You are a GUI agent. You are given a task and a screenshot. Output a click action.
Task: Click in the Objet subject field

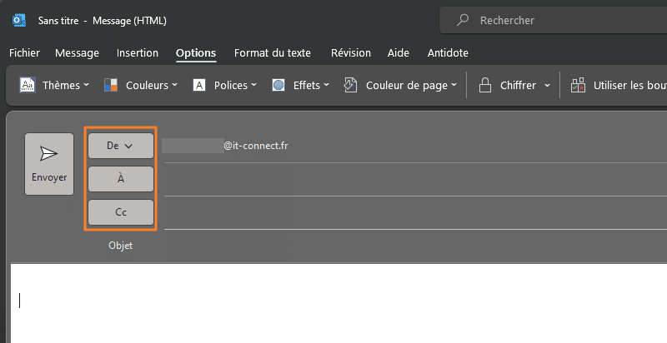[415, 246]
